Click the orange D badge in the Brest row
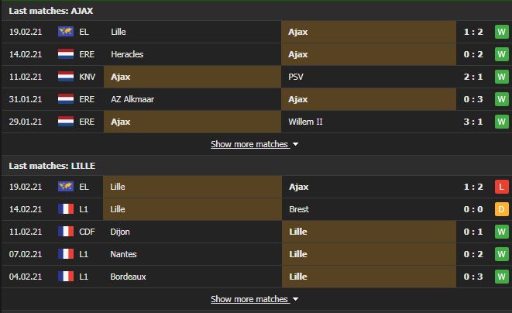This screenshot has width=512, height=313. [502, 209]
